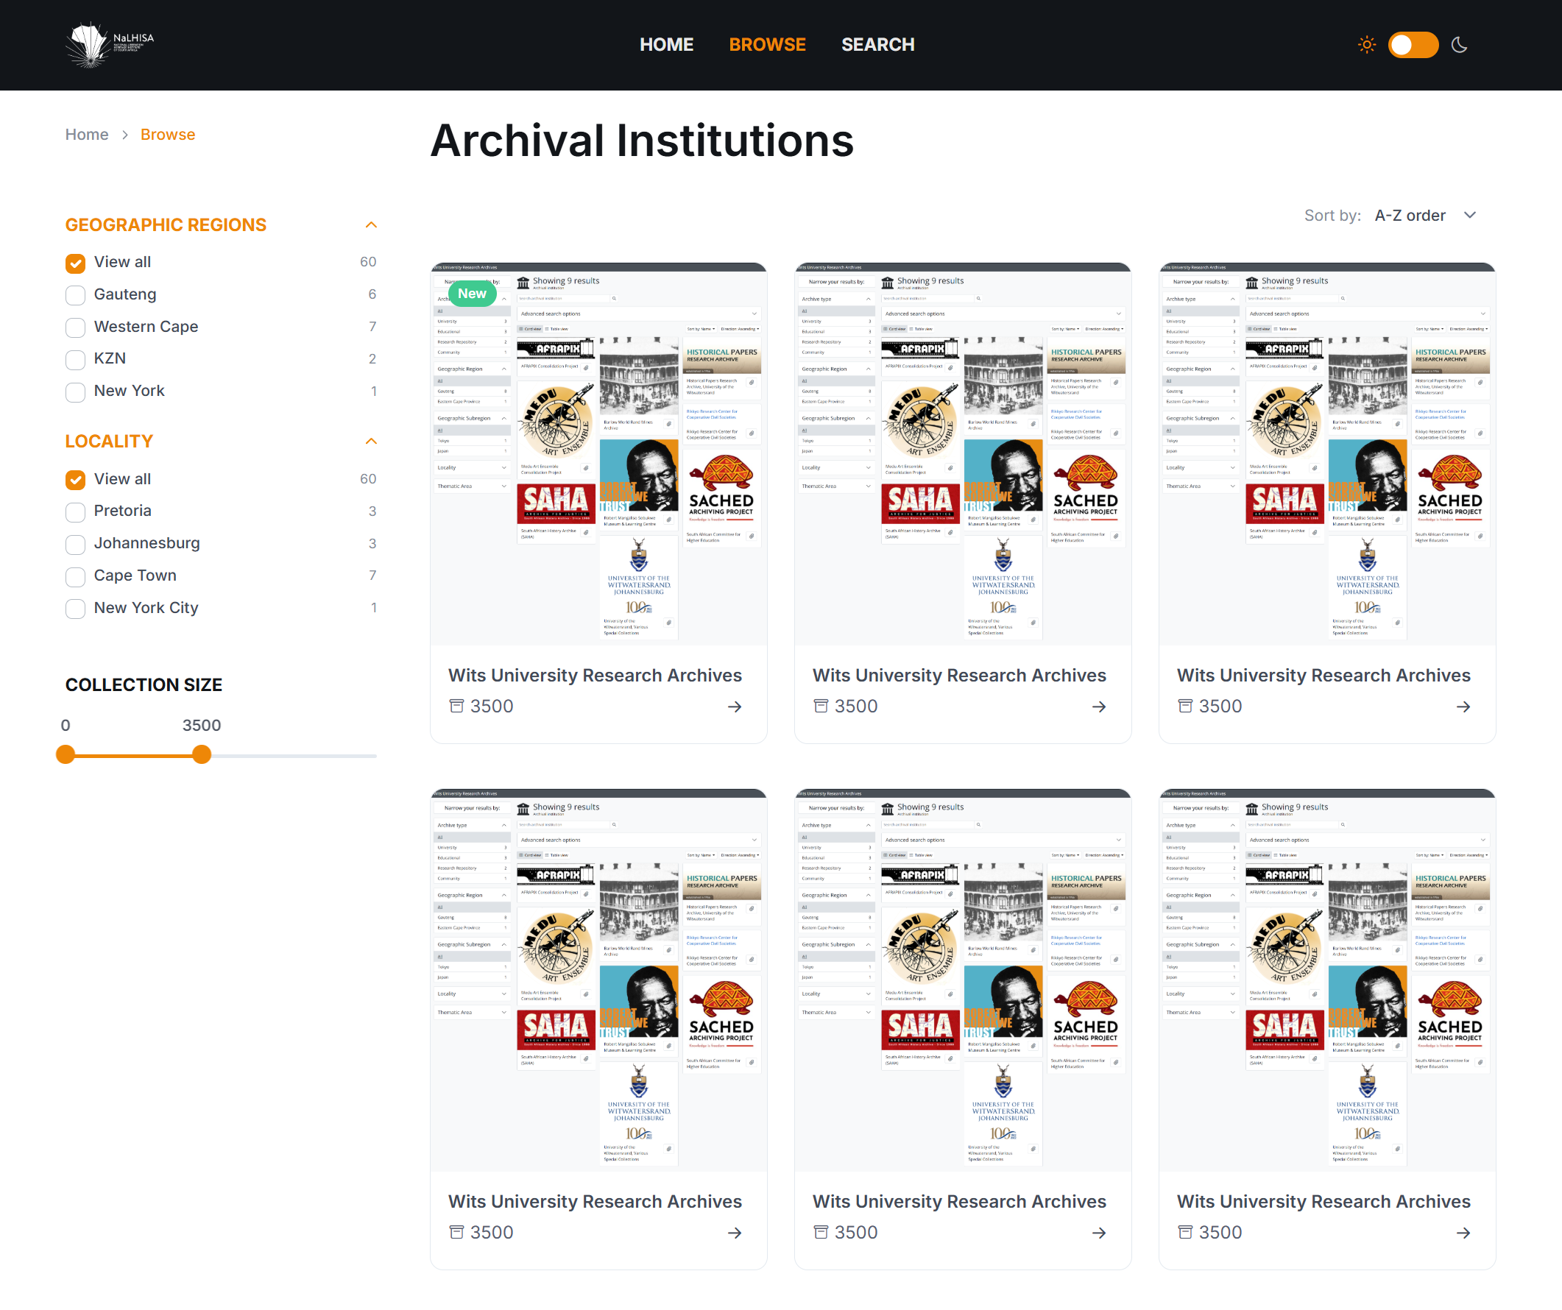The height and width of the screenshot is (1310, 1562).
Task: Click archive box icon on first row middle card
Action: coord(821,707)
